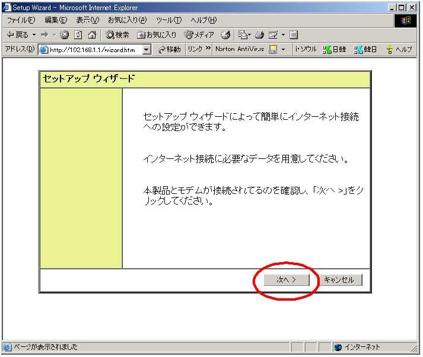
Task: Open the Back button history dropdown arrow
Action: pyautogui.click(x=34, y=35)
